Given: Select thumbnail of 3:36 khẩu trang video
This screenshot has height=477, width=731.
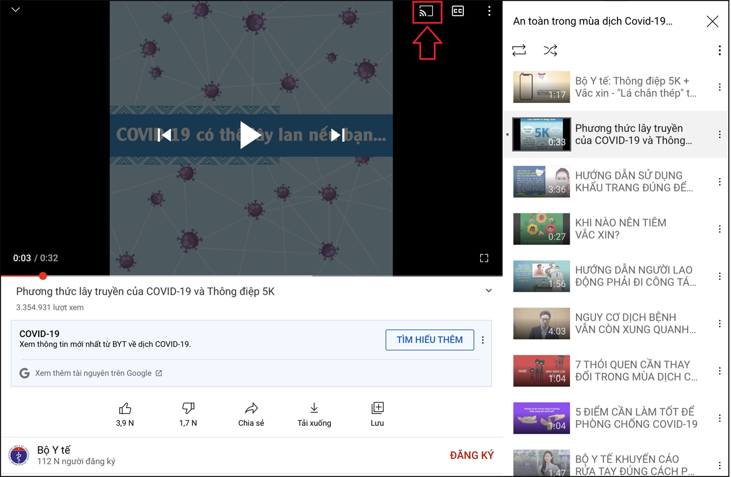Looking at the screenshot, I should click(x=542, y=182).
